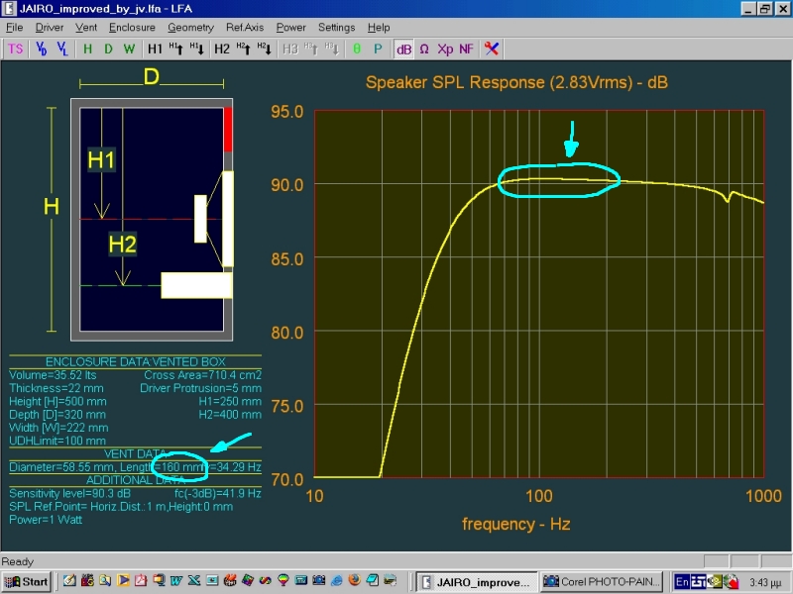Click the En language indicator in tray
This screenshot has height=594, width=793.
681,582
